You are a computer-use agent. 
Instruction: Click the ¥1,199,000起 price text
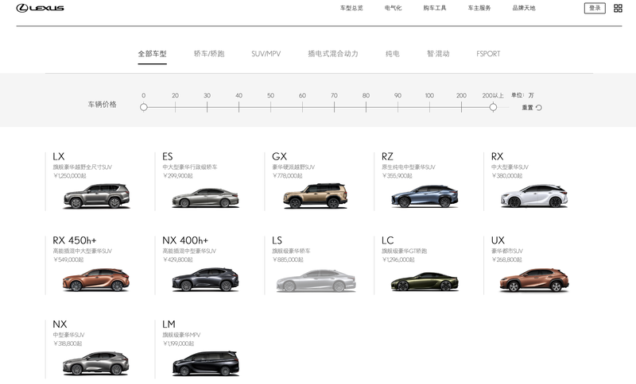[x=178, y=344]
